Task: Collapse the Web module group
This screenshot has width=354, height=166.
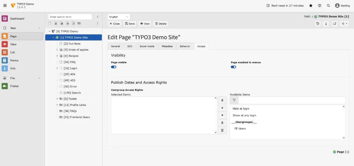Action: pos(39,28)
